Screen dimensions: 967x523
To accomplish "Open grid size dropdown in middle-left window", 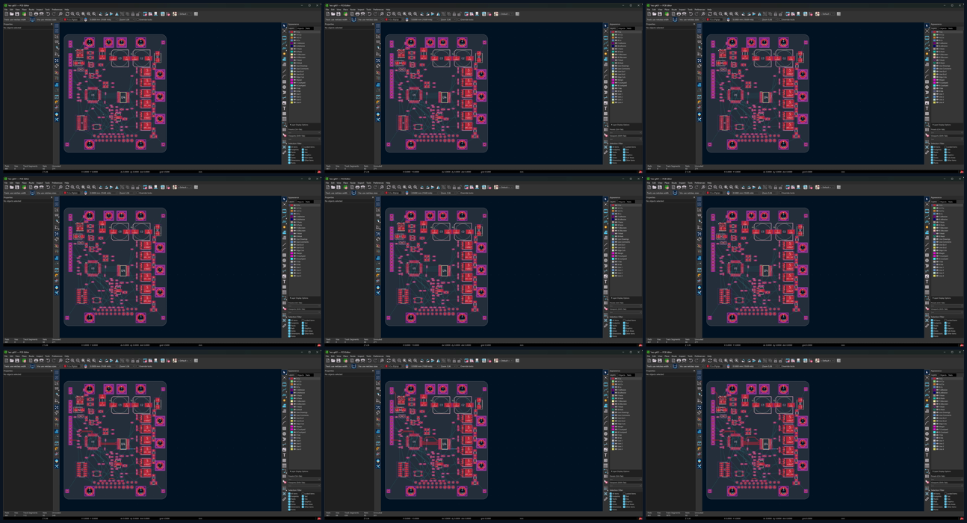I will (103, 193).
